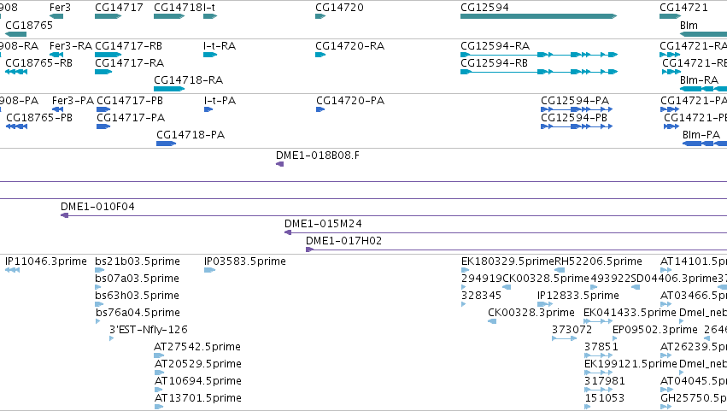Select the AT20529.5prime EST
Image resolution: width=727 pixels, height=411 pixels.
tap(159, 373)
